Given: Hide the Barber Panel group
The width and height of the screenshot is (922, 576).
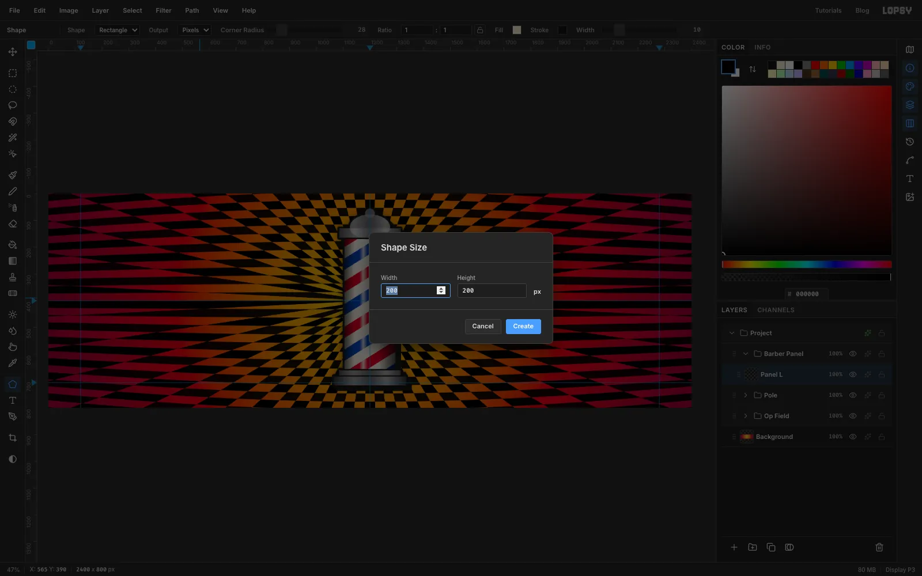Looking at the screenshot, I should (853, 354).
